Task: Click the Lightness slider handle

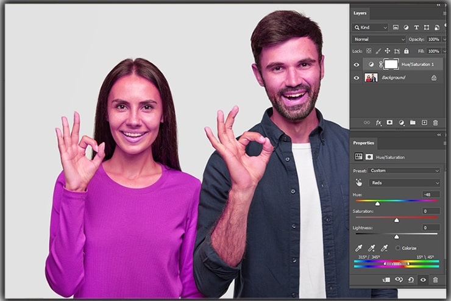Action: [396, 236]
